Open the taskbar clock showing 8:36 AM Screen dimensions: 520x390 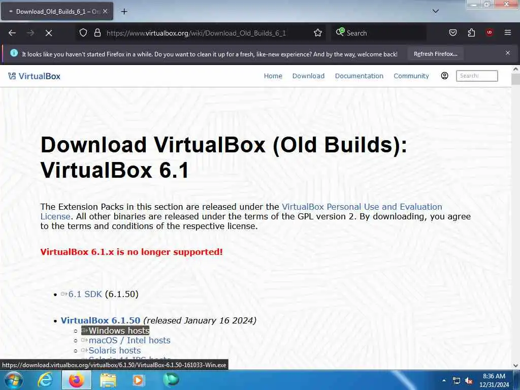pos(494,380)
